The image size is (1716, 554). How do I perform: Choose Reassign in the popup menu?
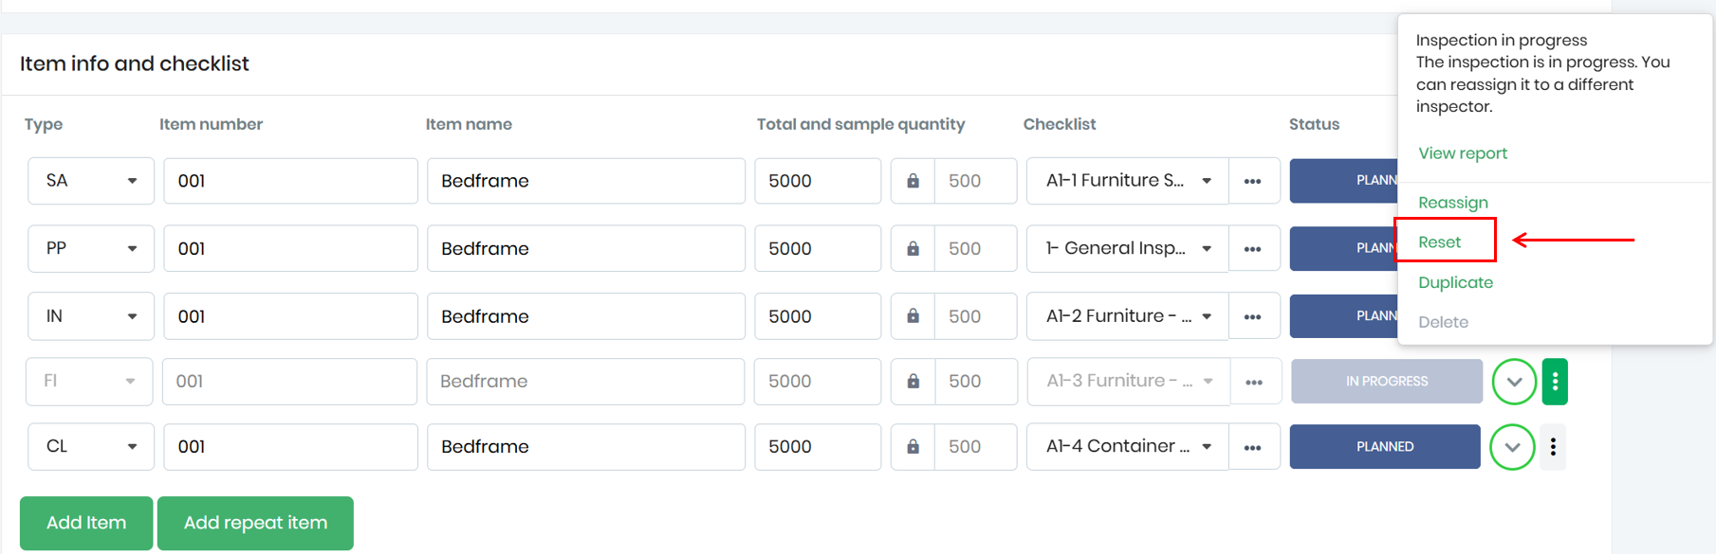pyautogui.click(x=1452, y=203)
